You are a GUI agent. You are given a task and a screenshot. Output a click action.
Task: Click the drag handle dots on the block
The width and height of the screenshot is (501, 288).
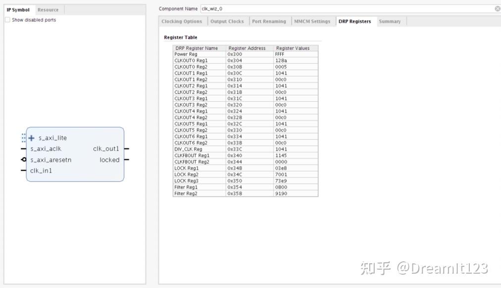[x=23, y=137]
